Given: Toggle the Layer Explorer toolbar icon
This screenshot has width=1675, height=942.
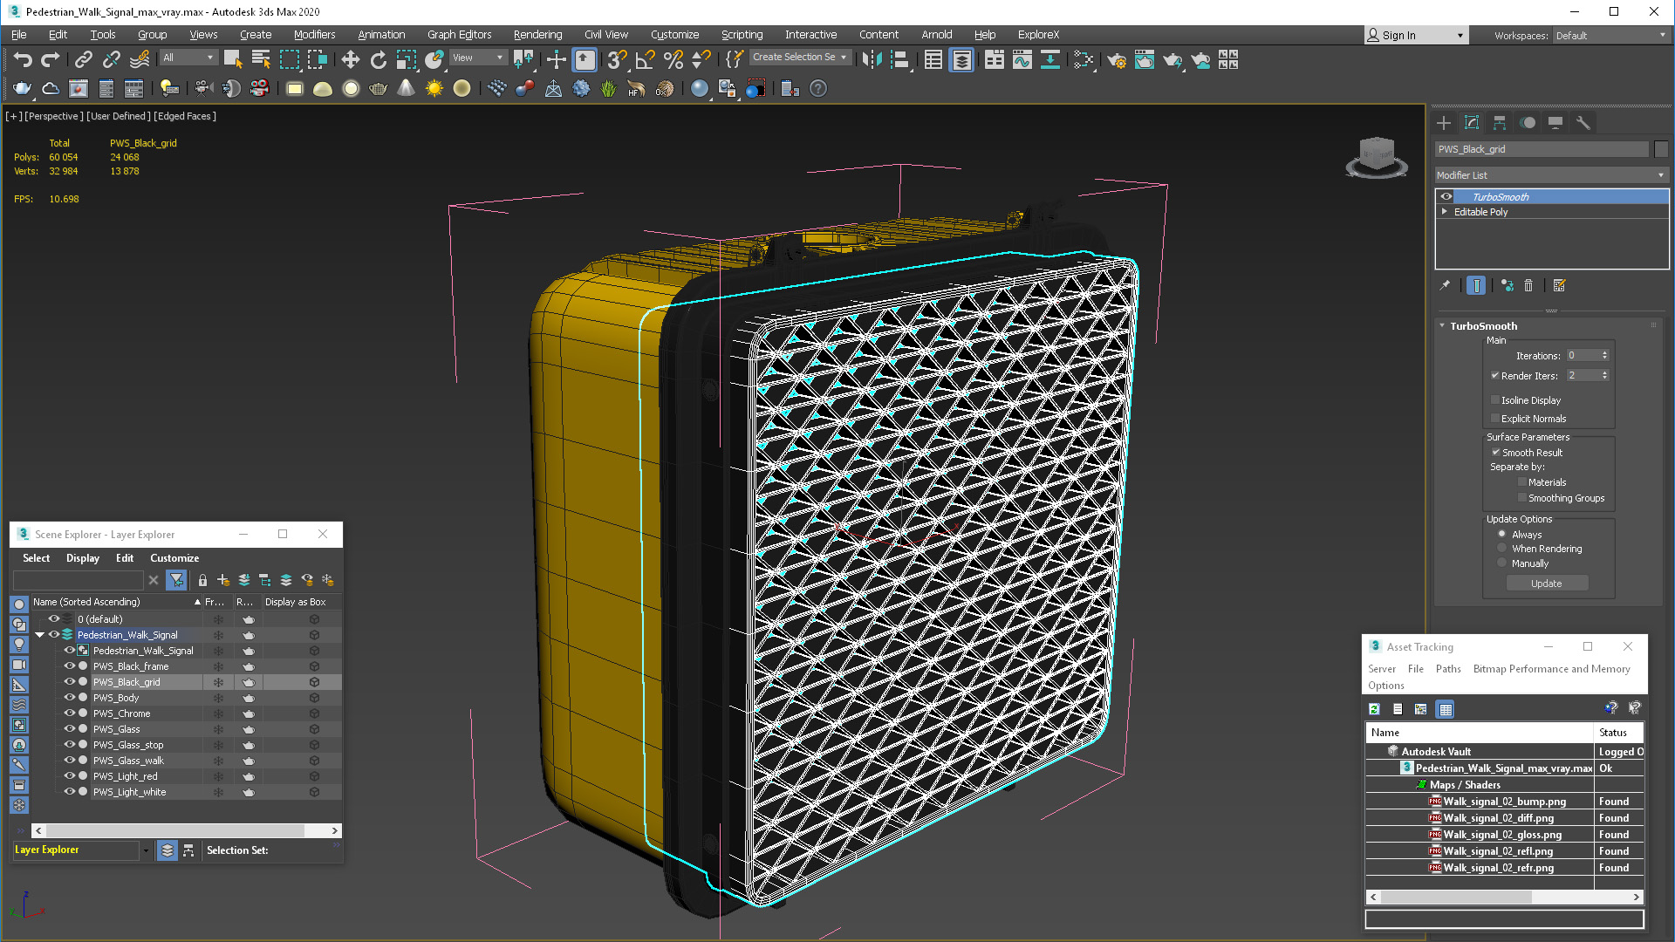Looking at the screenshot, I should 961,59.
